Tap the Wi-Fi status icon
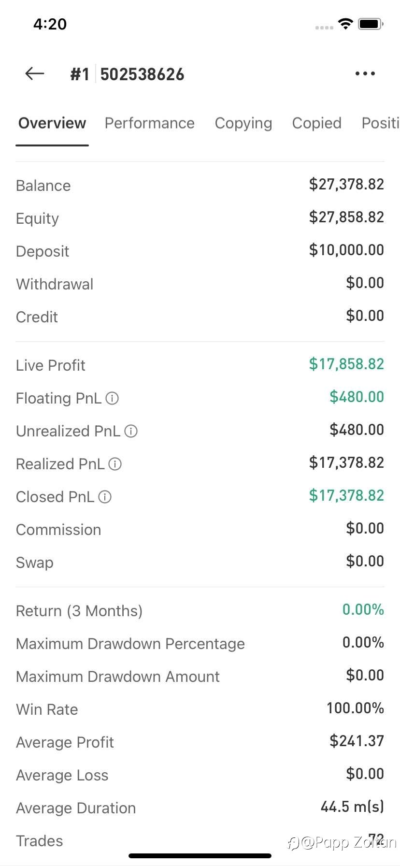Screen dimensions: 400x866 pos(345,24)
